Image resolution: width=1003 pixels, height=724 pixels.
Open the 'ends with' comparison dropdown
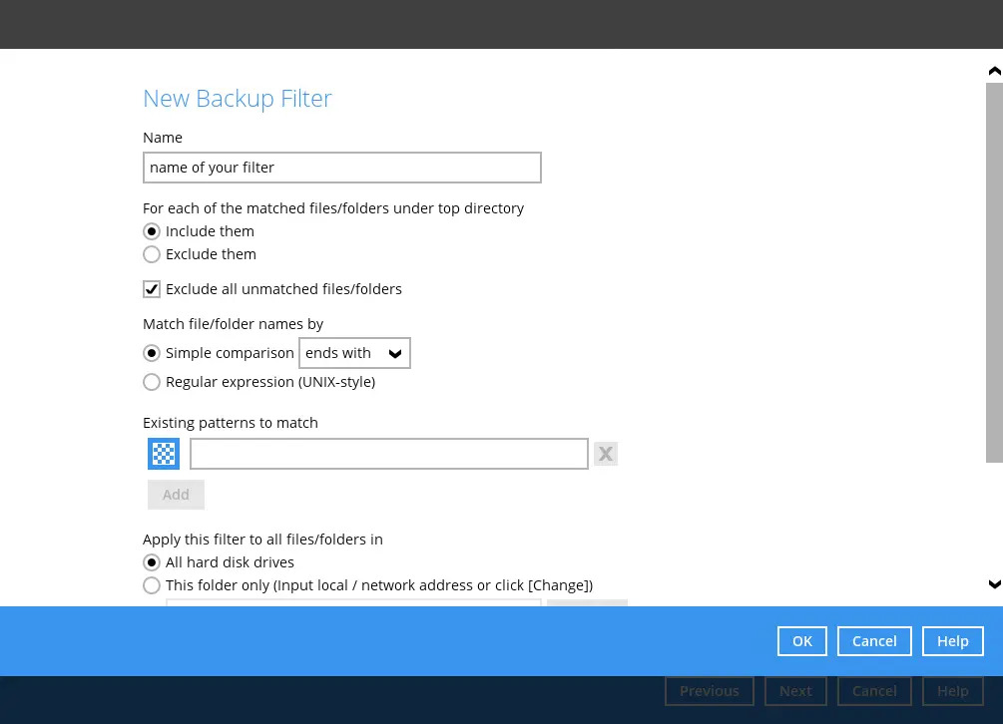[354, 353]
